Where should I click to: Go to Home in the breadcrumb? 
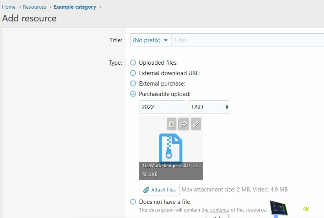click(9, 7)
